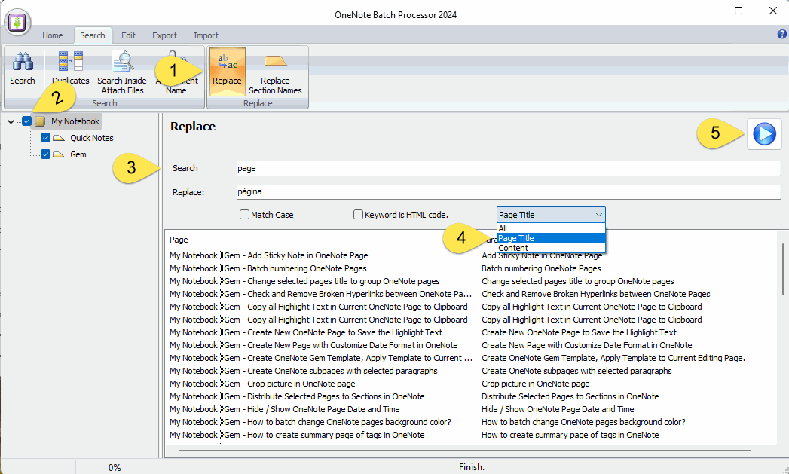Screen dimensions: 789x474
Task: Open Replace Section Names tool
Action: (x=275, y=72)
